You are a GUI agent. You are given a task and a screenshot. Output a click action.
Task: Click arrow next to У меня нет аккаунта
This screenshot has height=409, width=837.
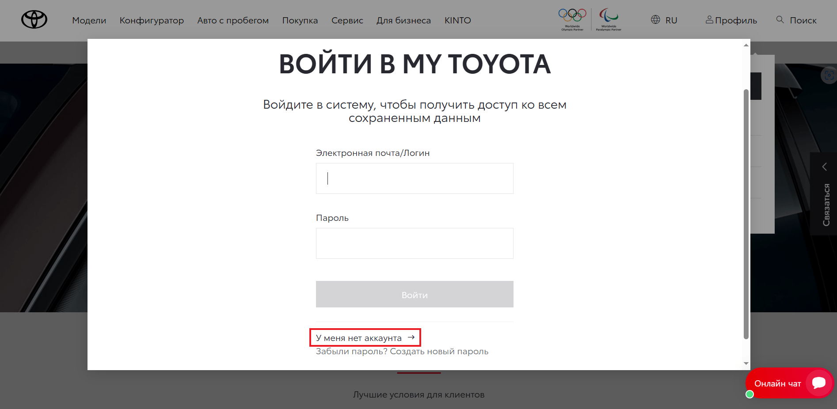(x=411, y=337)
